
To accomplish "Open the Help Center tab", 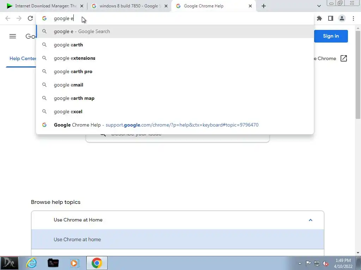I will [23, 58].
